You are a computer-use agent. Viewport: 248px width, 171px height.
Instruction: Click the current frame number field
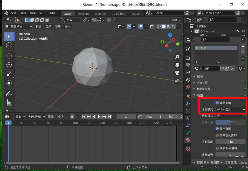click(x=126, y=117)
